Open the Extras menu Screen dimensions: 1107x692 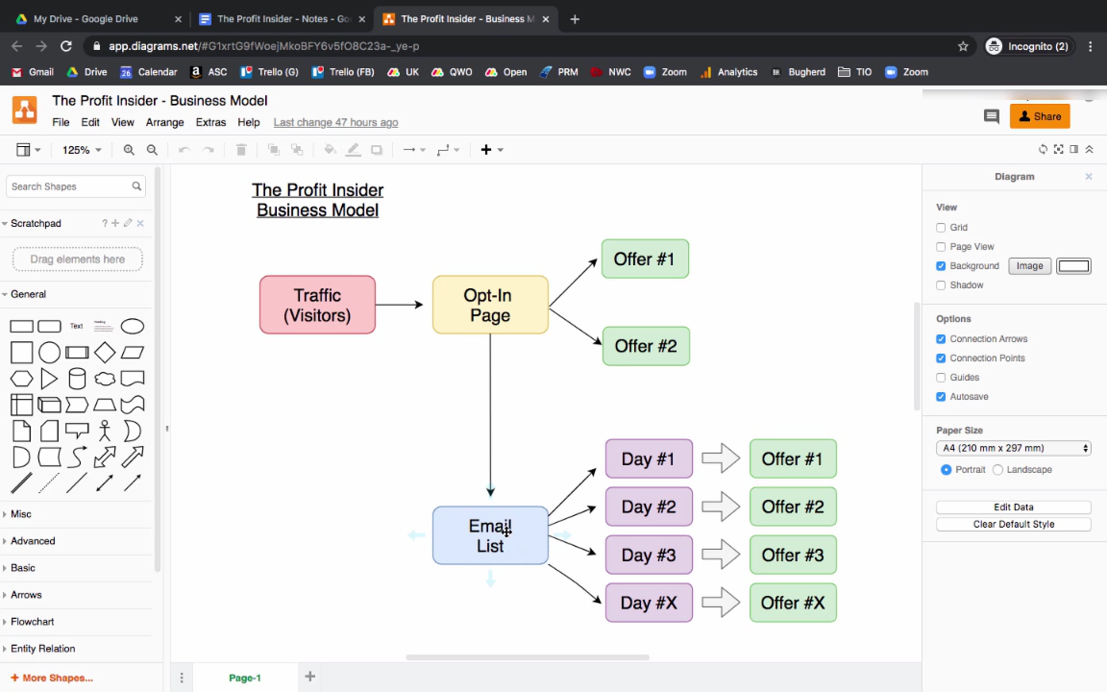tap(211, 122)
